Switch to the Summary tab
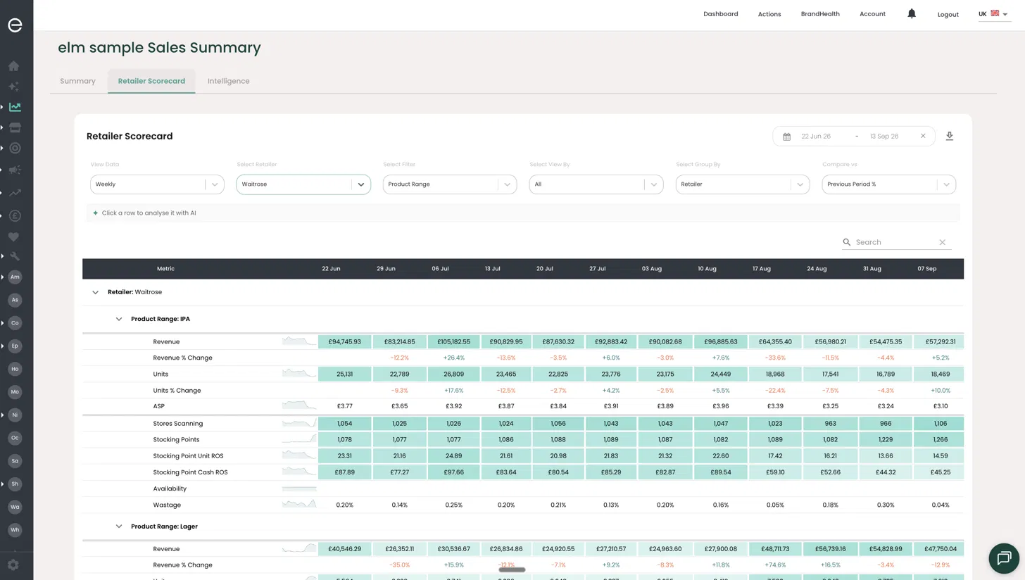Viewport: 1025px width, 580px height. pyautogui.click(x=77, y=81)
